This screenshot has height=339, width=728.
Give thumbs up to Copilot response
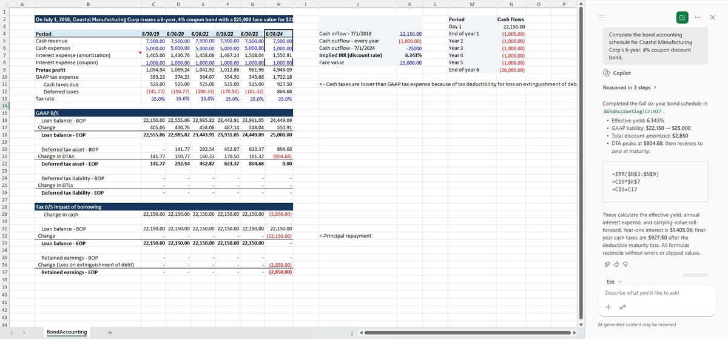(x=616, y=264)
